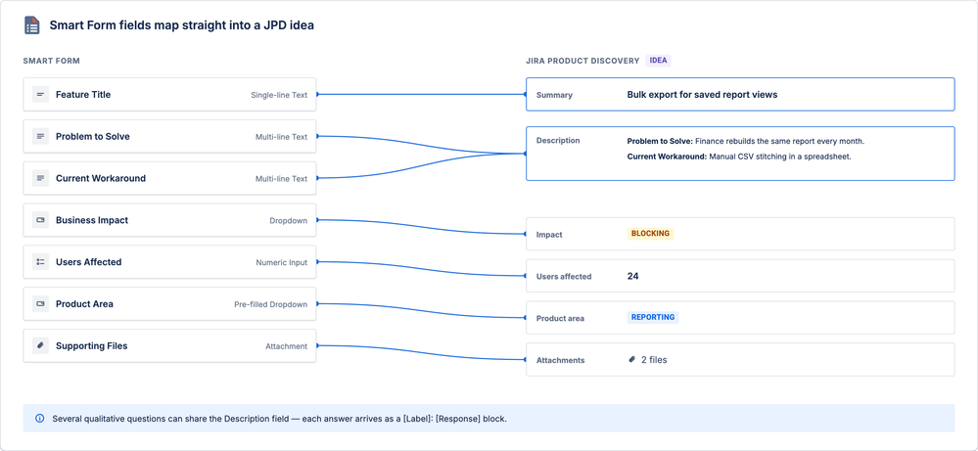Click the Users Affected list icon
The width and height of the screenshot is (978, 451).
coord(40,262)
